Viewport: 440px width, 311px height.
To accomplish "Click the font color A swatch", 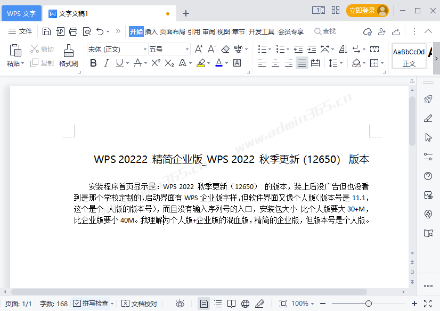I will click(x=219, y=63).
